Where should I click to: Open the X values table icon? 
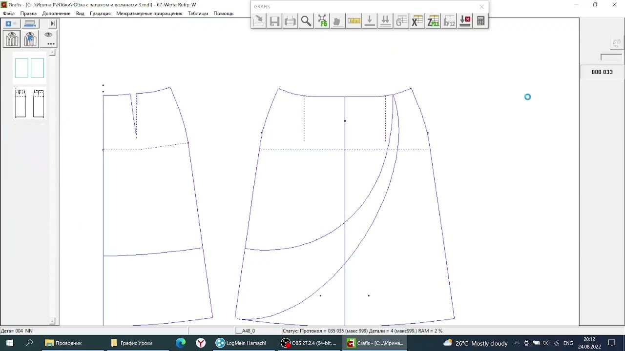417,21
